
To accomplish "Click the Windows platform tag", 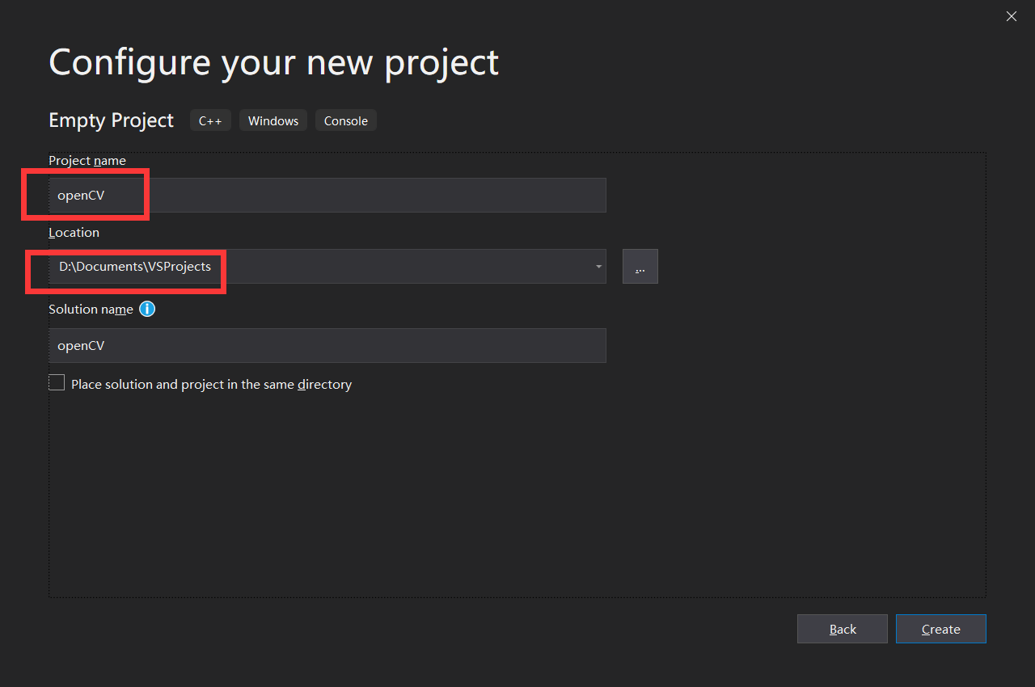I will pos(272,120).
